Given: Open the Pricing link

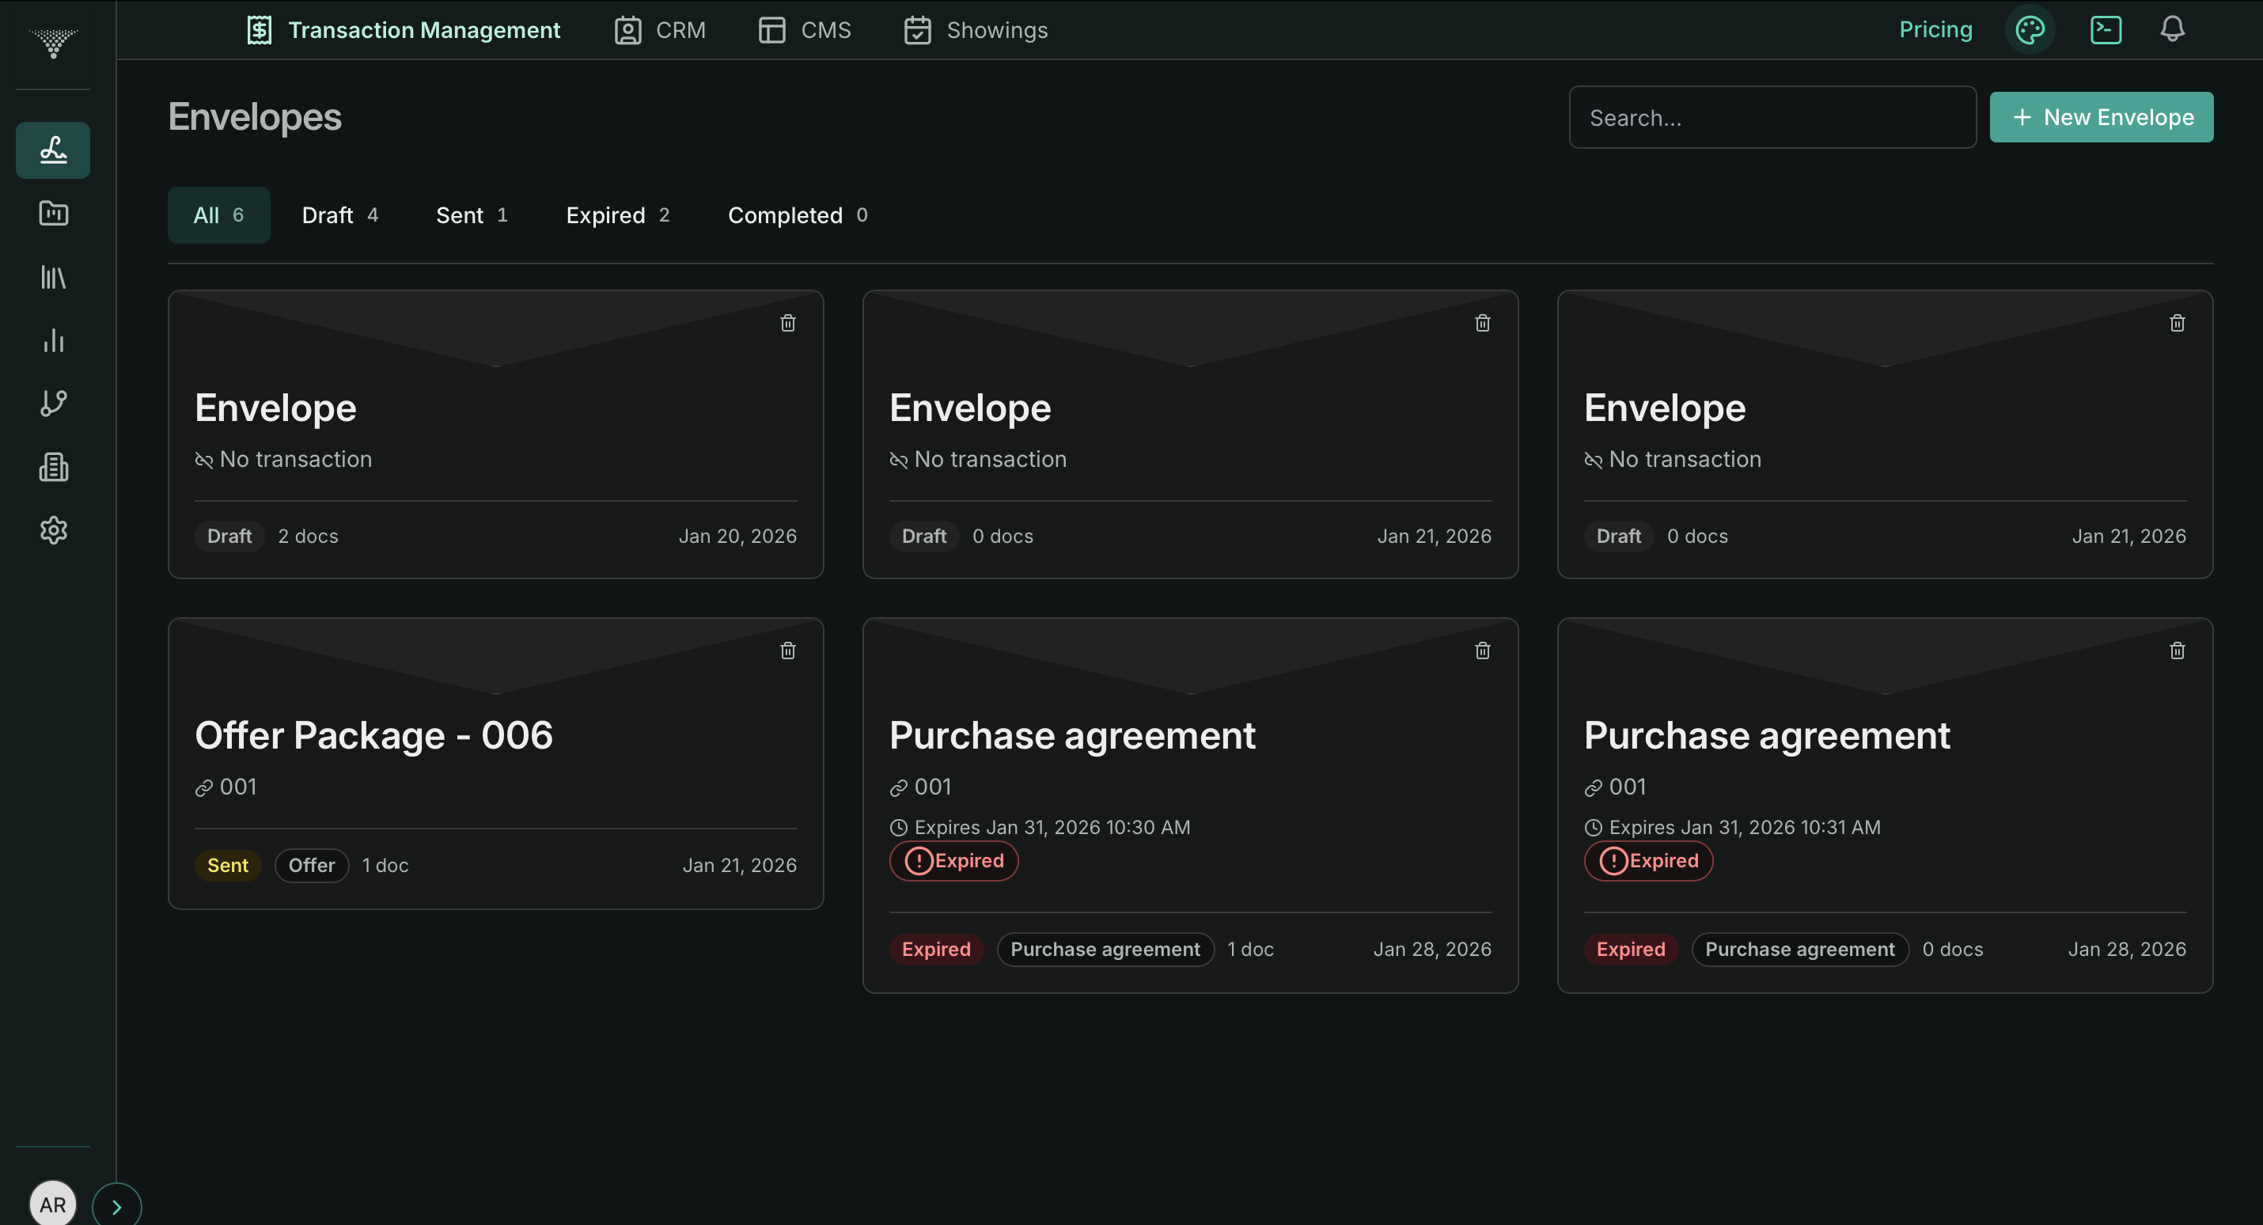Looking at the screenshot, I should (x=1935, y=30).
